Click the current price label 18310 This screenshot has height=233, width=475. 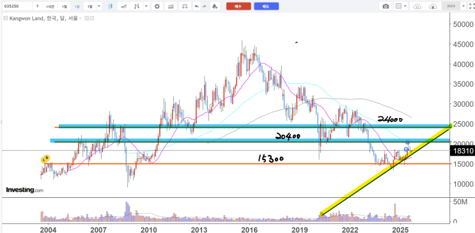[x=463, y=151]
